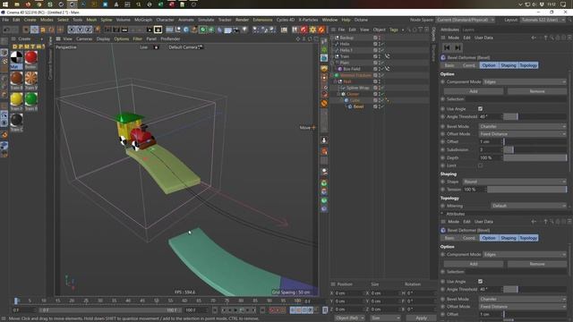Switch to Shaping tab in upper Attributes
Viewport: 573px width, 322px height.
[509, 65]
